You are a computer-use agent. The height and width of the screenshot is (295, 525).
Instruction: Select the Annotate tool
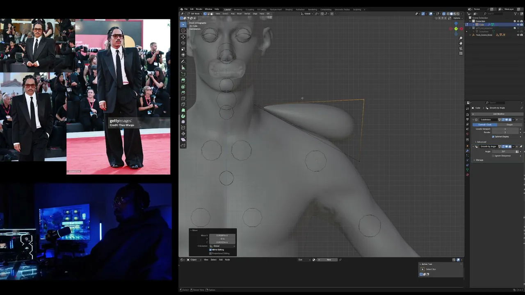(183, 61)
